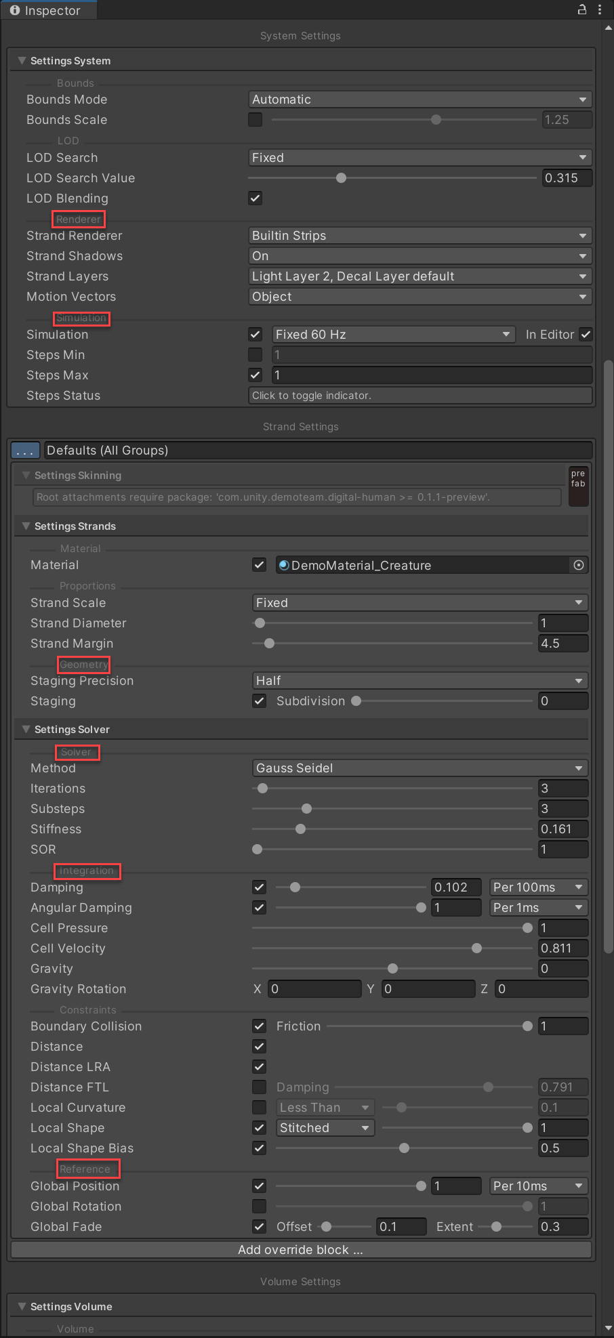Screen dimensions: 614x1338
Task: Open the Strand Renderer dropdown
Action: pos(419,236)
